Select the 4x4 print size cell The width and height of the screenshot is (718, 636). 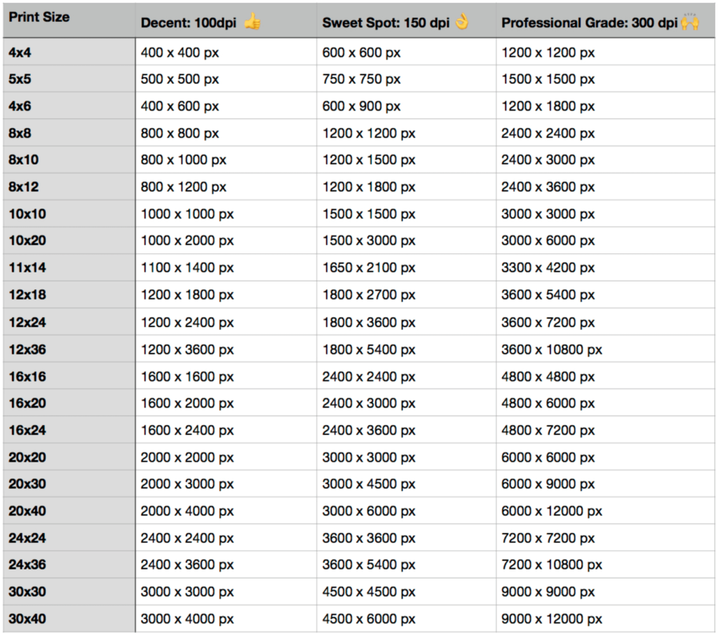[21, 51]
